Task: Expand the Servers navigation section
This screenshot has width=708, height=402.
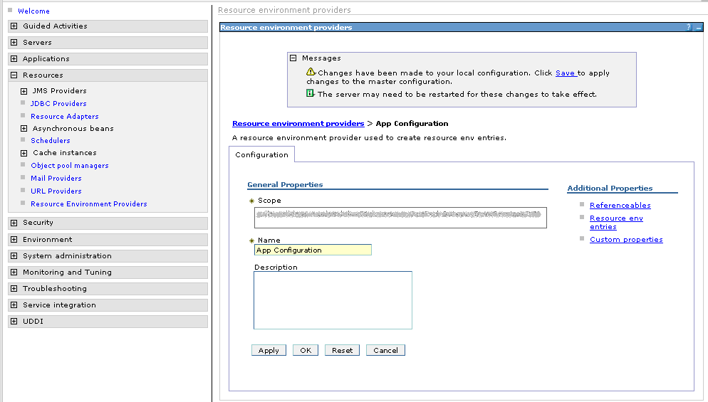Action: 14,43
